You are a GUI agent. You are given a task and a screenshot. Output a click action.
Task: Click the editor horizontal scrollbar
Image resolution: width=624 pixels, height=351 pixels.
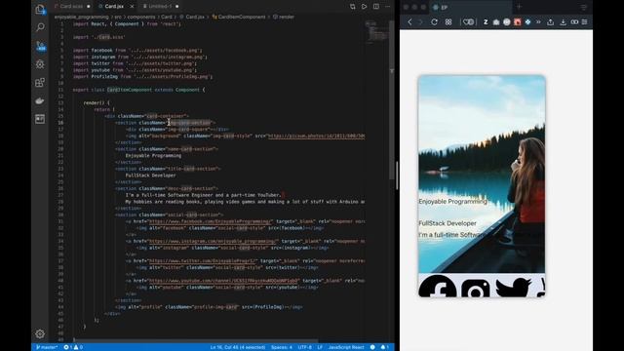tap(196, 341)
